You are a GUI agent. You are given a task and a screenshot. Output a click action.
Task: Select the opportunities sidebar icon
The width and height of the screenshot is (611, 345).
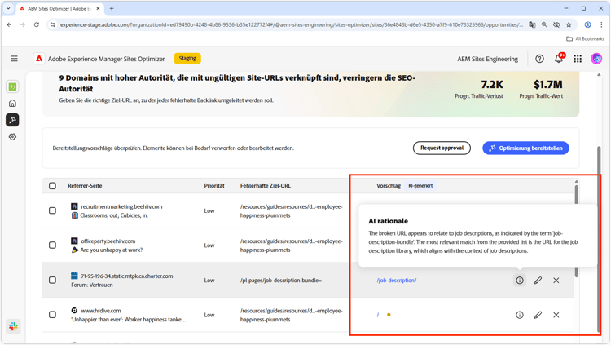[12, 120]
